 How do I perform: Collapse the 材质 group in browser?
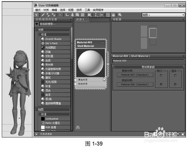[x=37, y=30]
